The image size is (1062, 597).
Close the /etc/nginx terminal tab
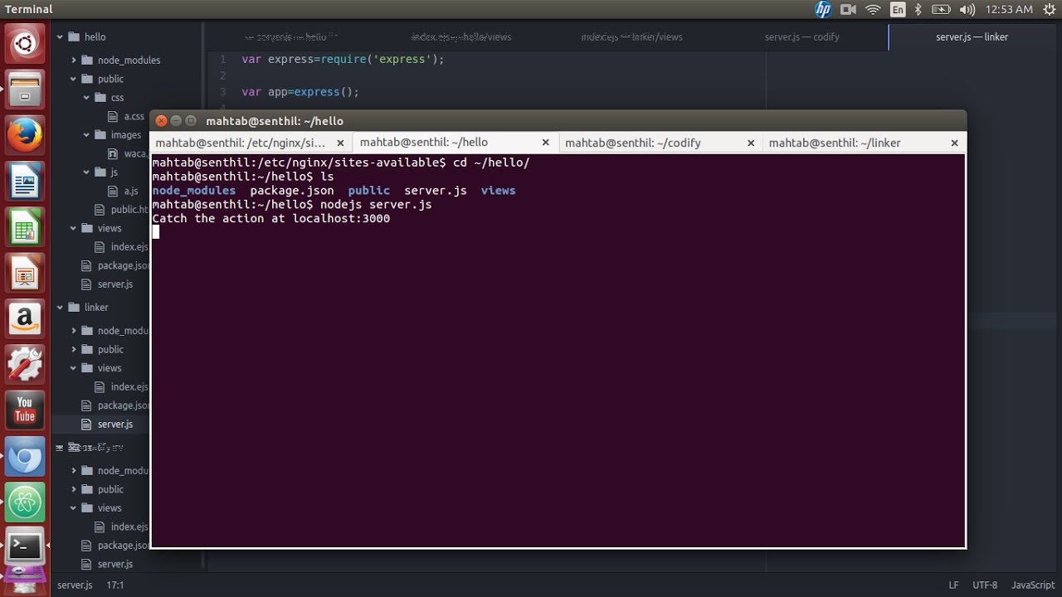(x=340, y=143)
